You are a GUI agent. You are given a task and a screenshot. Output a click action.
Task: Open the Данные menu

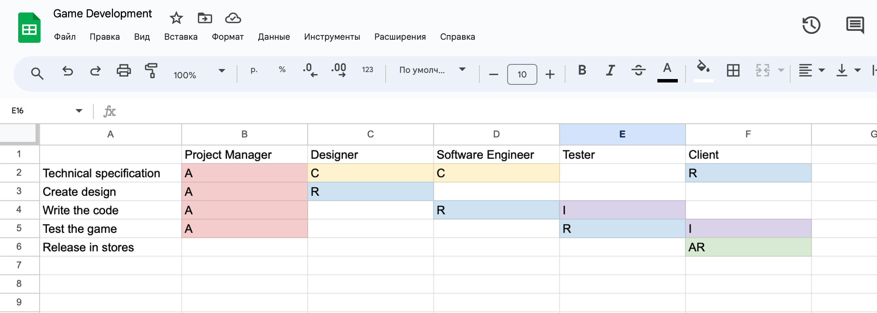(274, 37)
